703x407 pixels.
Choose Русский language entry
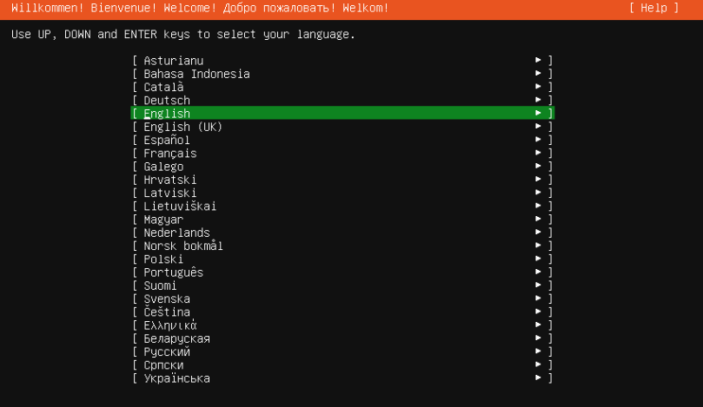342,351
